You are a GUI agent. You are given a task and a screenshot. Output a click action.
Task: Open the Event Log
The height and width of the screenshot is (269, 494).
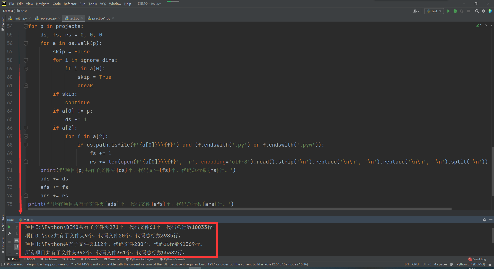(477, 259)
